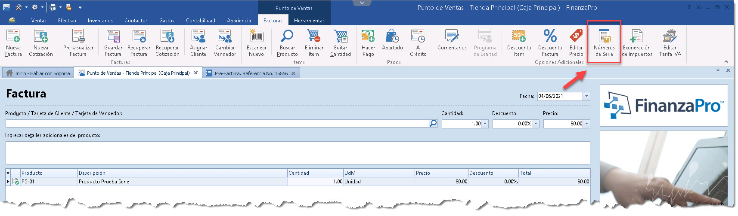Open customize quick access toolbar arrow
The image size is (738, 216).
pos(80,7)
